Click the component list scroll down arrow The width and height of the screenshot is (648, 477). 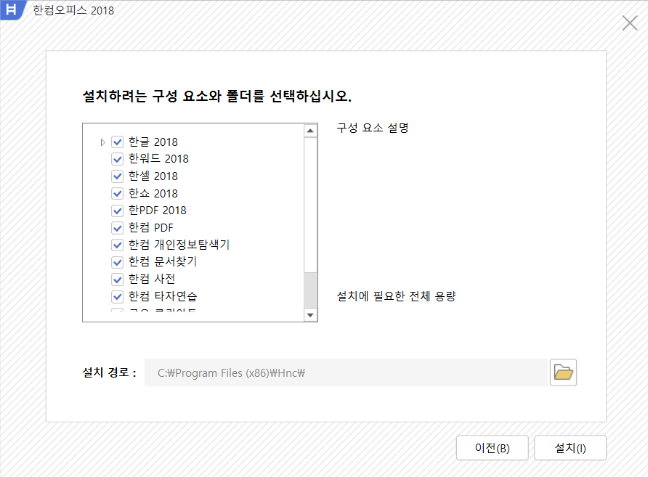(310, 315)
